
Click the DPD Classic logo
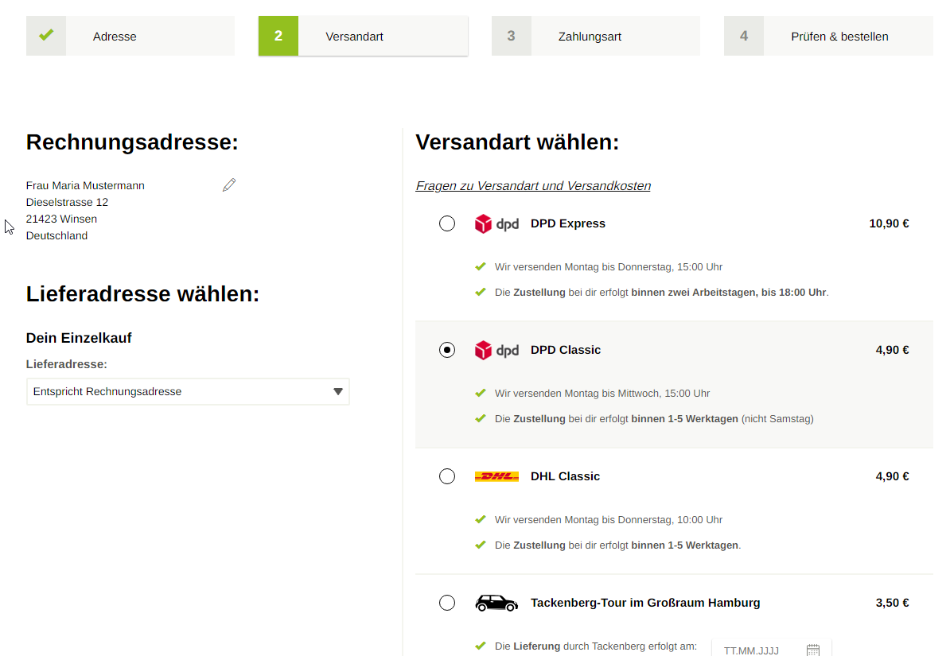pyautogui.click(x=496, y=350)
